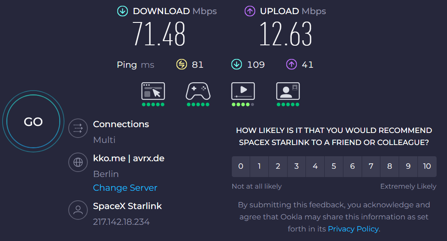Click the SpaceX Starlink user icon
Screen dimensions: 447x241
(x=78, y=210)
